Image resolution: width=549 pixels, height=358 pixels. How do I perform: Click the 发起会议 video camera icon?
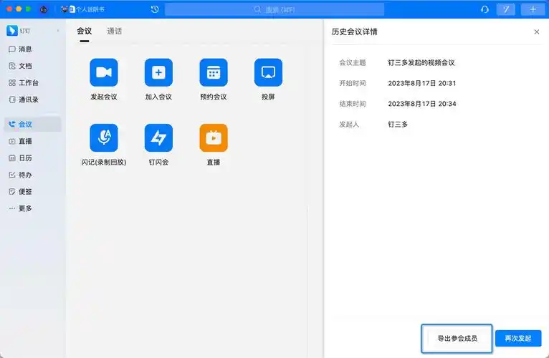tap(104, 72)
